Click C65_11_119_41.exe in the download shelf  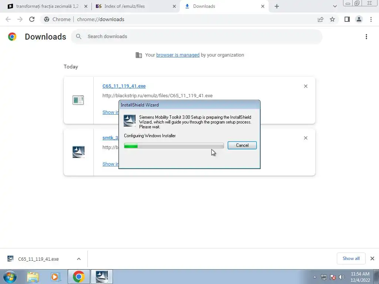pyautogui.click(x=38, y=259)
